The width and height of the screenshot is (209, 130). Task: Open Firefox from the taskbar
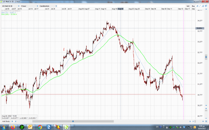[x=13, y=127]
